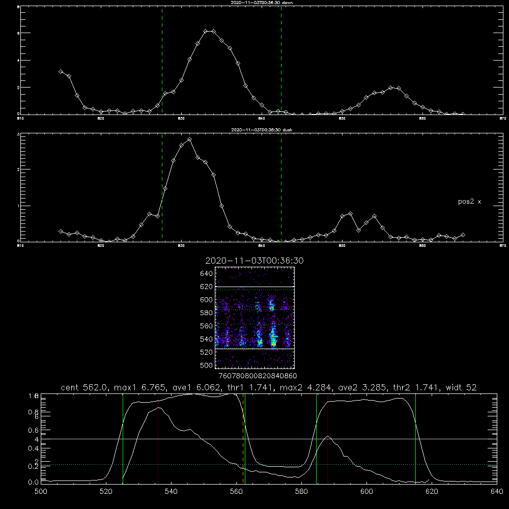Click the green vertical line near 585 in bottom plot

[x=316, y=438]
